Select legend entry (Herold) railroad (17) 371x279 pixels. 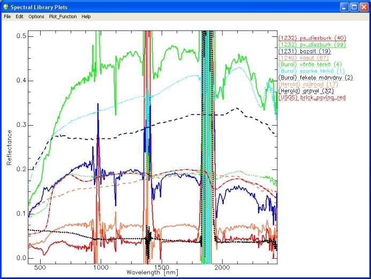click(x=308, y=84)
